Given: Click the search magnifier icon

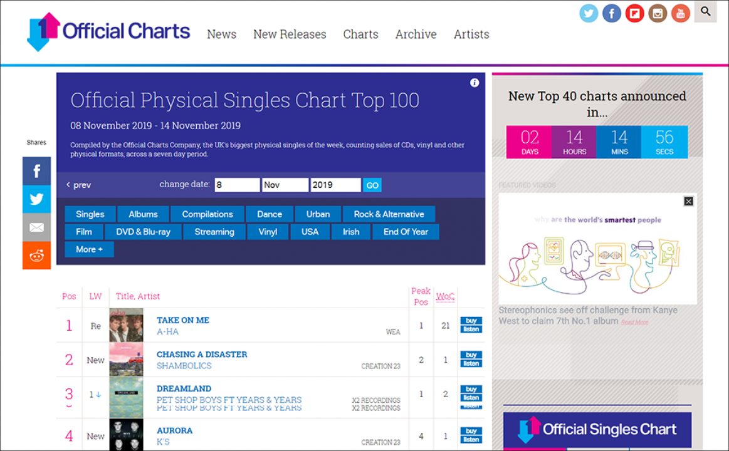Looking at the screenshot, I should tap(705, 12).
